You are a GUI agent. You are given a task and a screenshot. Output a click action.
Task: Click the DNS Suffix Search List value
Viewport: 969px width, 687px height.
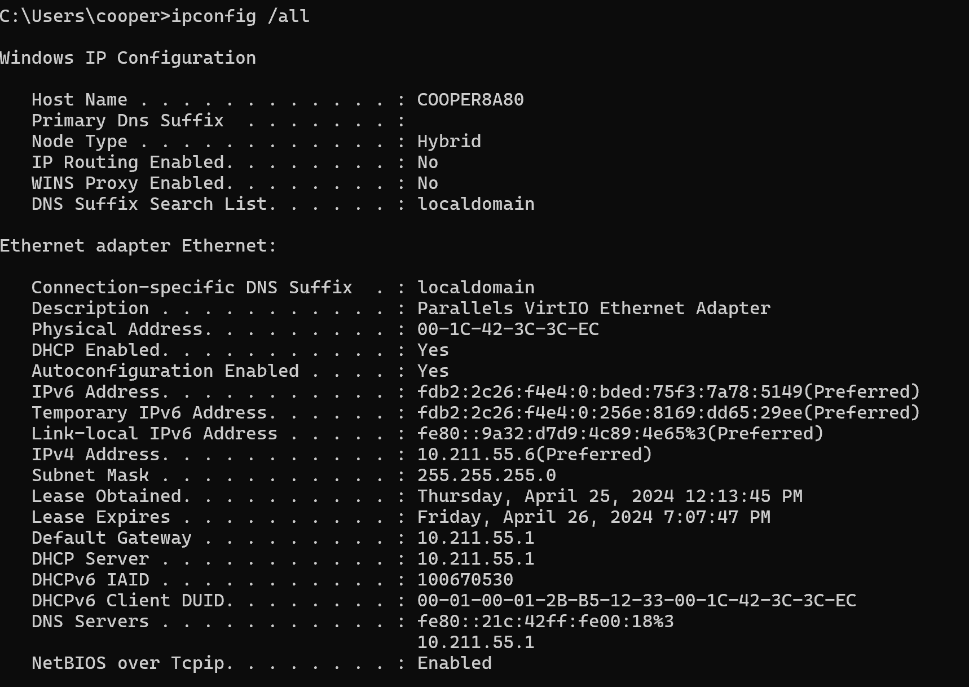[475, 204]
